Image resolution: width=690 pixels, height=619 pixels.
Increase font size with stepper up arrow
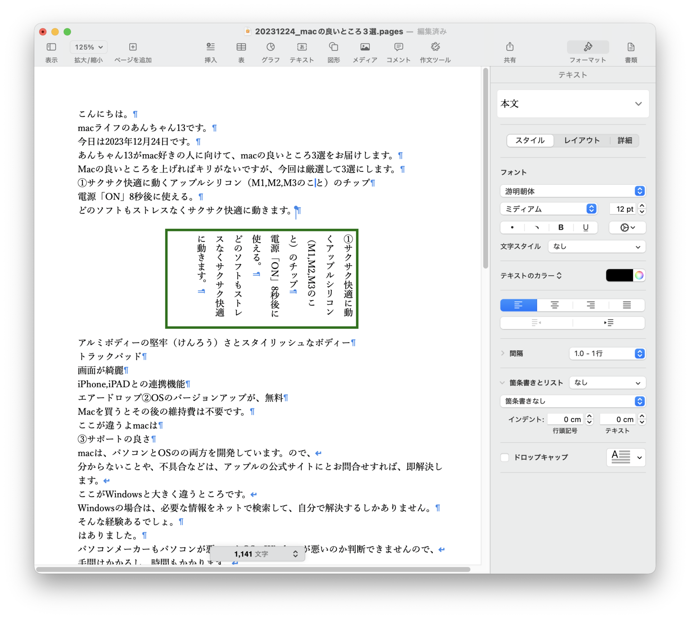[642, 206]
